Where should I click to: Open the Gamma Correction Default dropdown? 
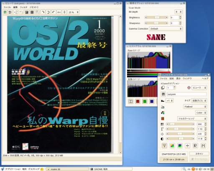click(x=166, y=29)
